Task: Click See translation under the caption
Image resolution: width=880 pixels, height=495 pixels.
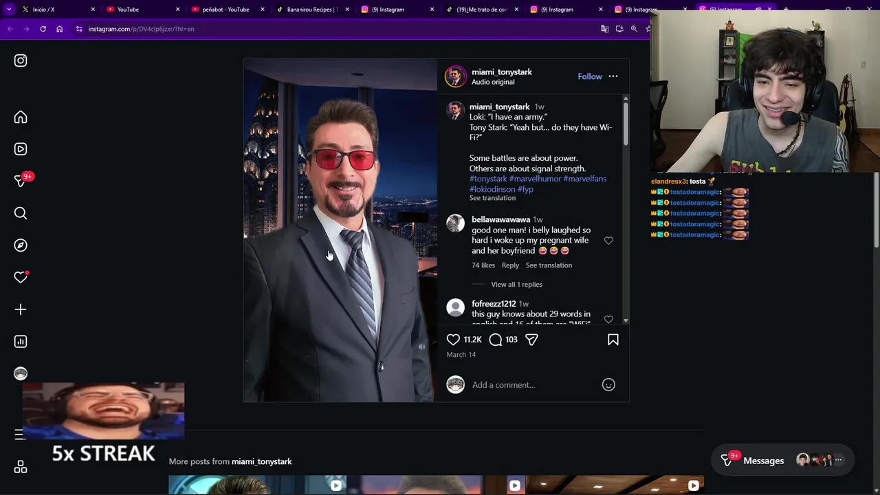Action: (x=492, y=198)
